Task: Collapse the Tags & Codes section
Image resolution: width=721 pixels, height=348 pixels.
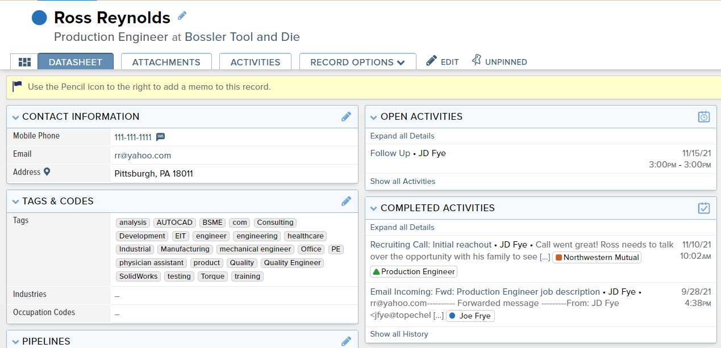Action: pyautogui.click(x=15, y=202)
